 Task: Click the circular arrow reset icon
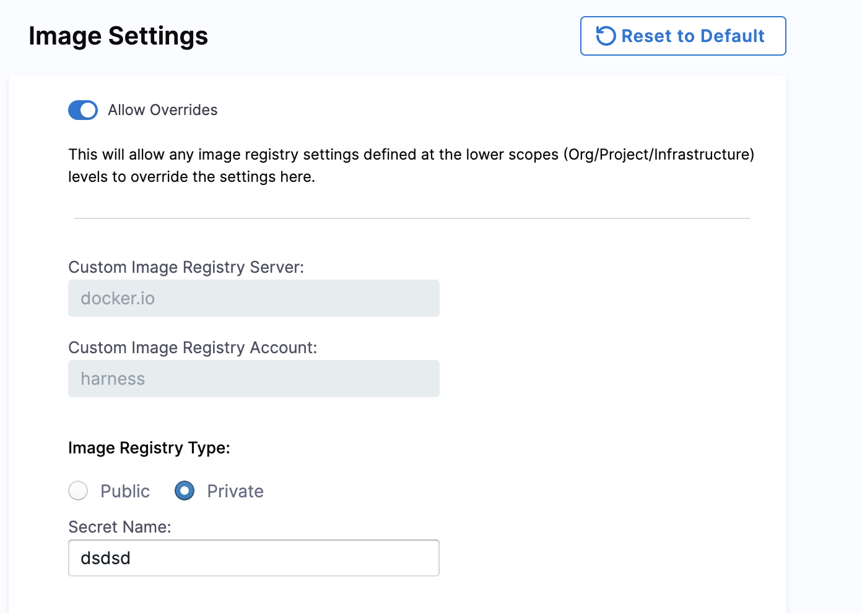(605, 36)
